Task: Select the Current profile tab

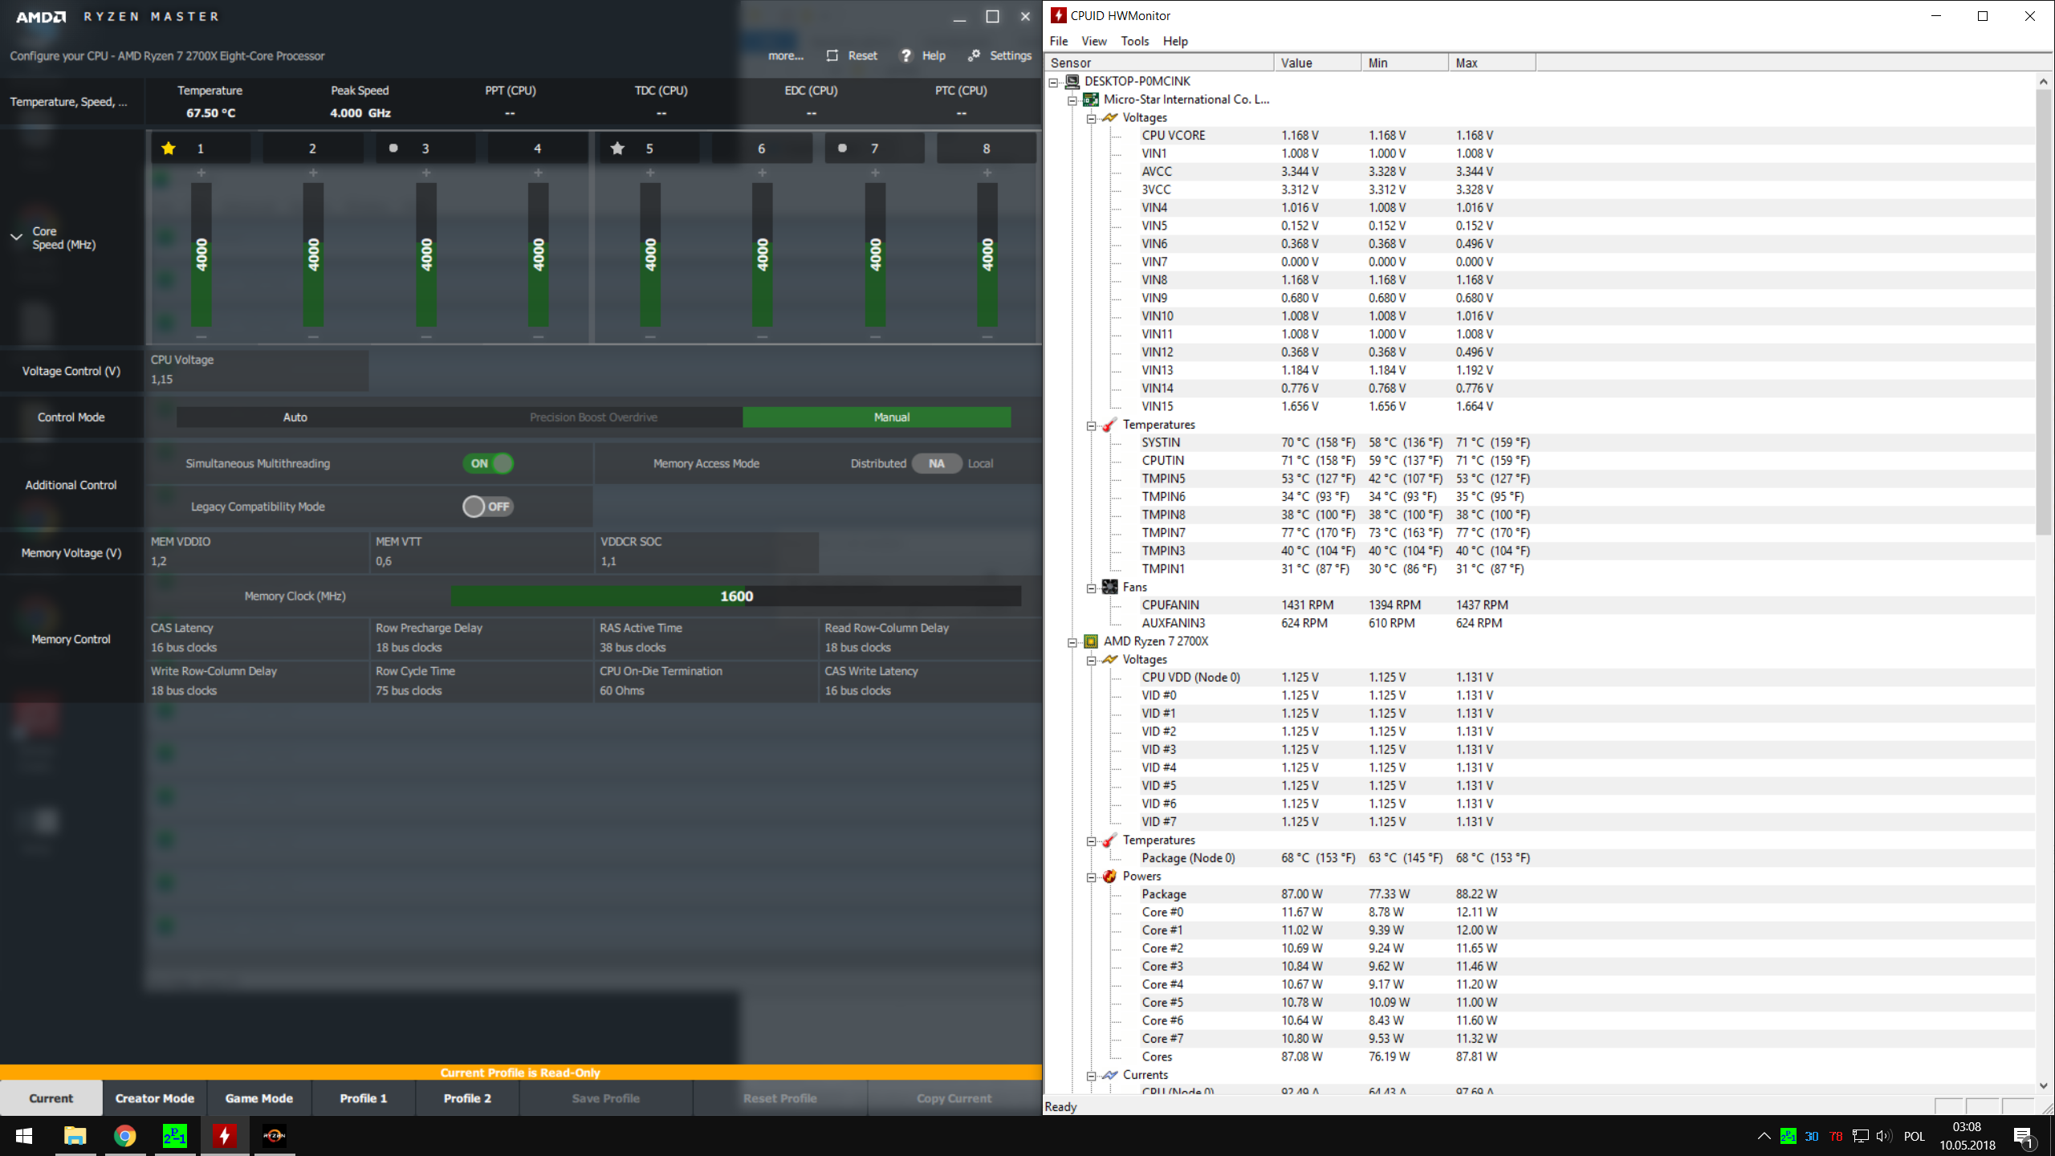Action: 51,1098
